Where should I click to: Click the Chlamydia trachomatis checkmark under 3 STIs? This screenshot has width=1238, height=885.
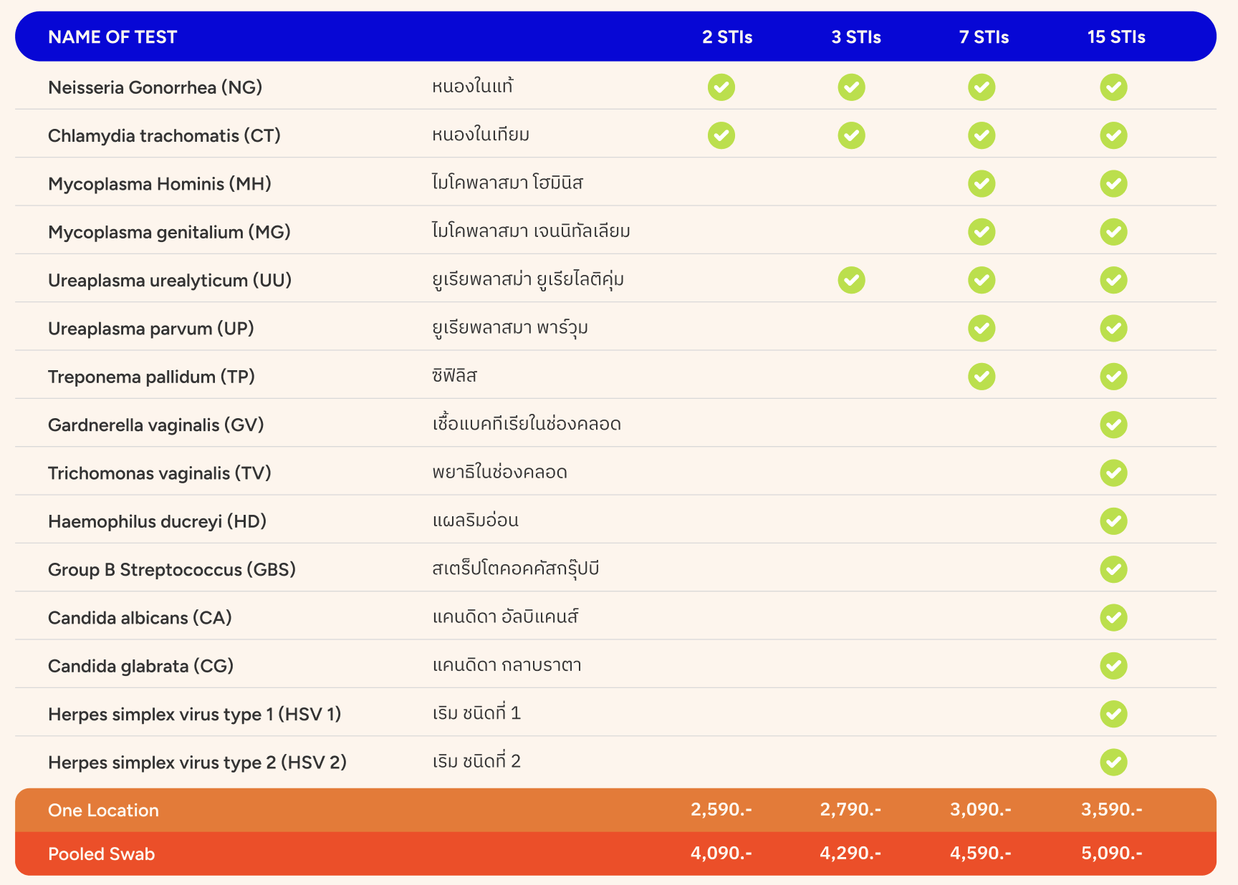pyautogui.click(x=852, y=135)
